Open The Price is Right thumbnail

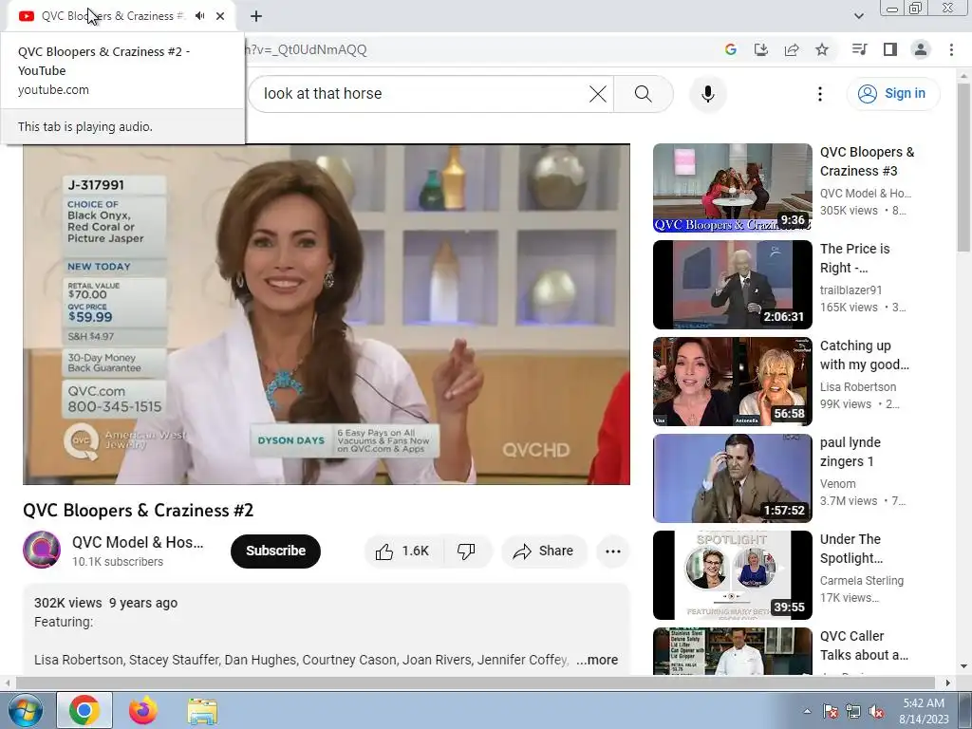pos(732,285)
